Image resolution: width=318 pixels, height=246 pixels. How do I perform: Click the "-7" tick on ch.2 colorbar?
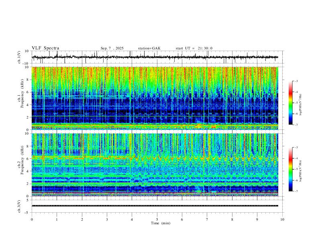296,191
